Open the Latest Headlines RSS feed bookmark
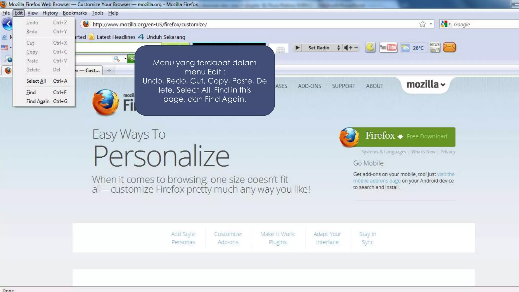The image size is (519, 292). pos(112,37)
